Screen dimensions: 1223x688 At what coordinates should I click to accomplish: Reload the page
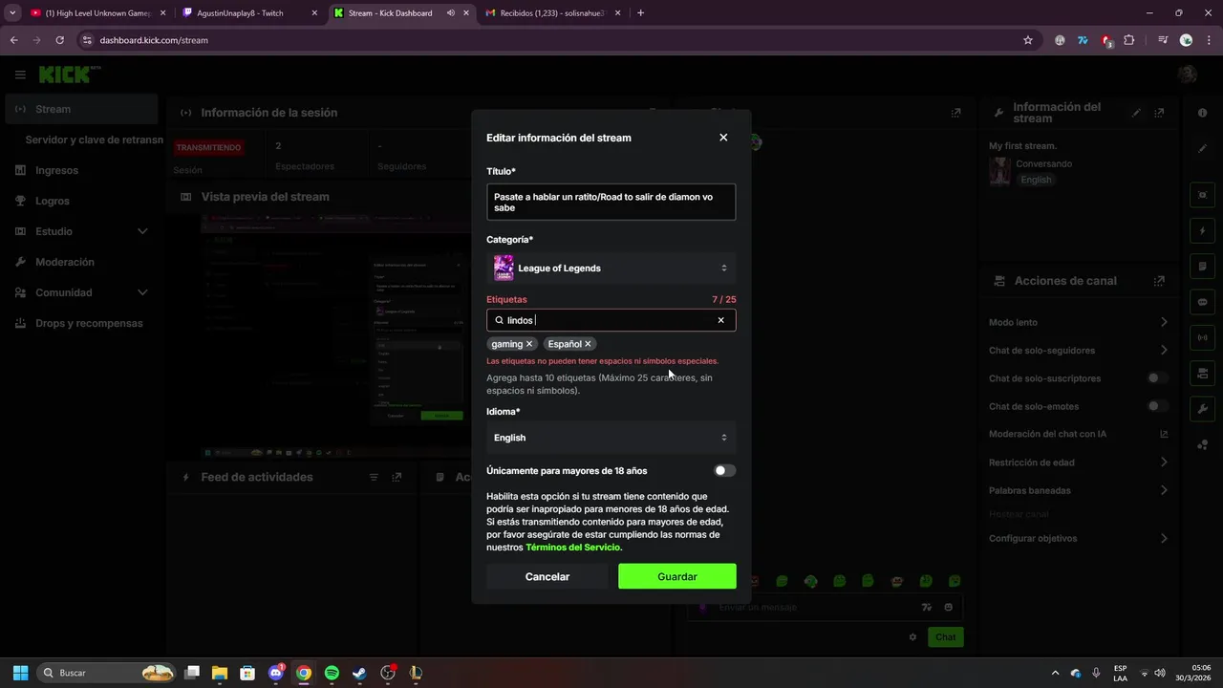click(x=59, y=40)
